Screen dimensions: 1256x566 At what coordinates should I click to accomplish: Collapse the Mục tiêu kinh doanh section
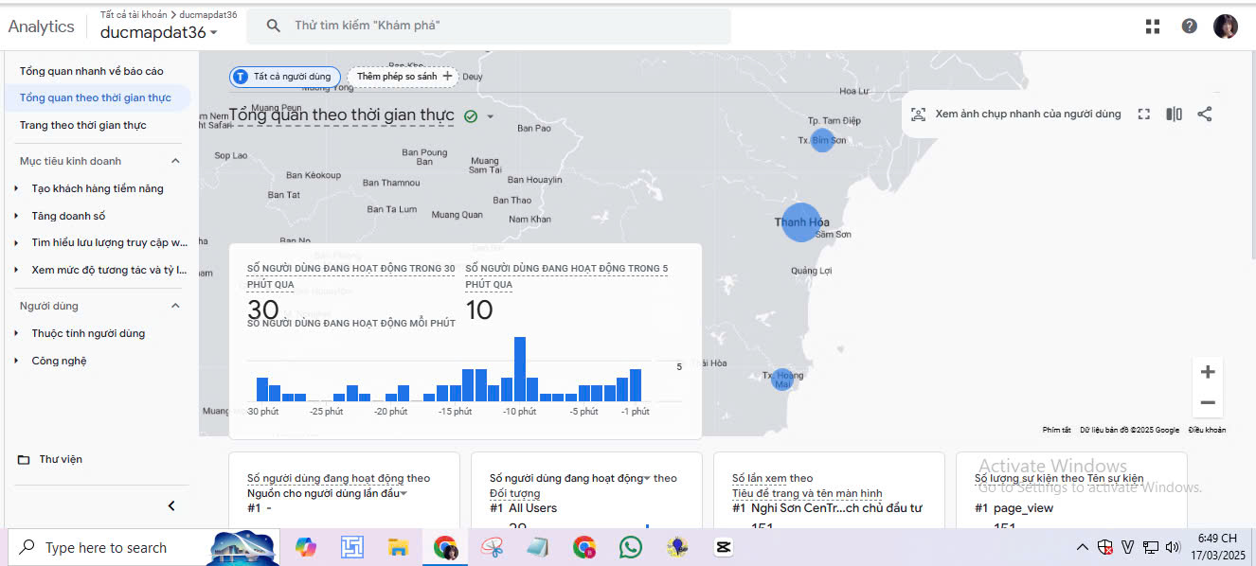click(x=175, y=161)
